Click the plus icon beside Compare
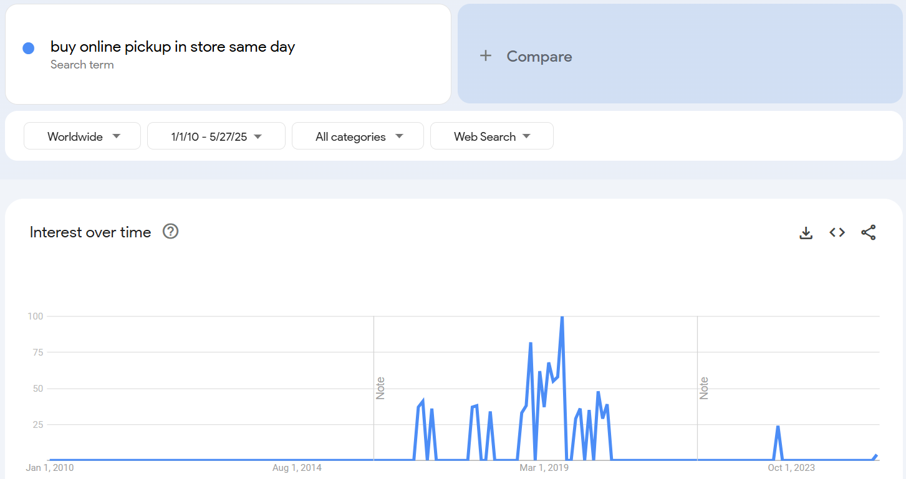906x479 pixels. click(486, 56)
